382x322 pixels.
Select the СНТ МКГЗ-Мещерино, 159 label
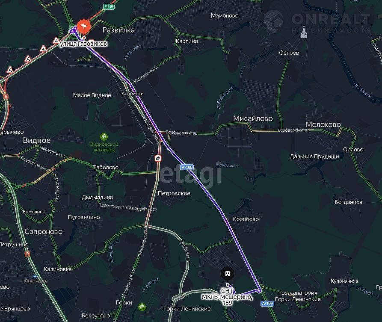[x=227, y=296]
